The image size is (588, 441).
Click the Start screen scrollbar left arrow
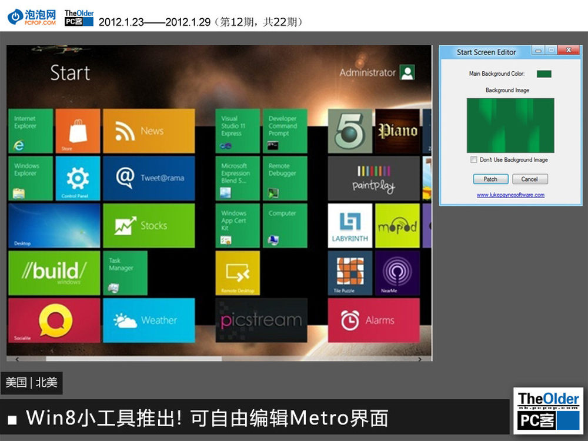coord(17,359)
